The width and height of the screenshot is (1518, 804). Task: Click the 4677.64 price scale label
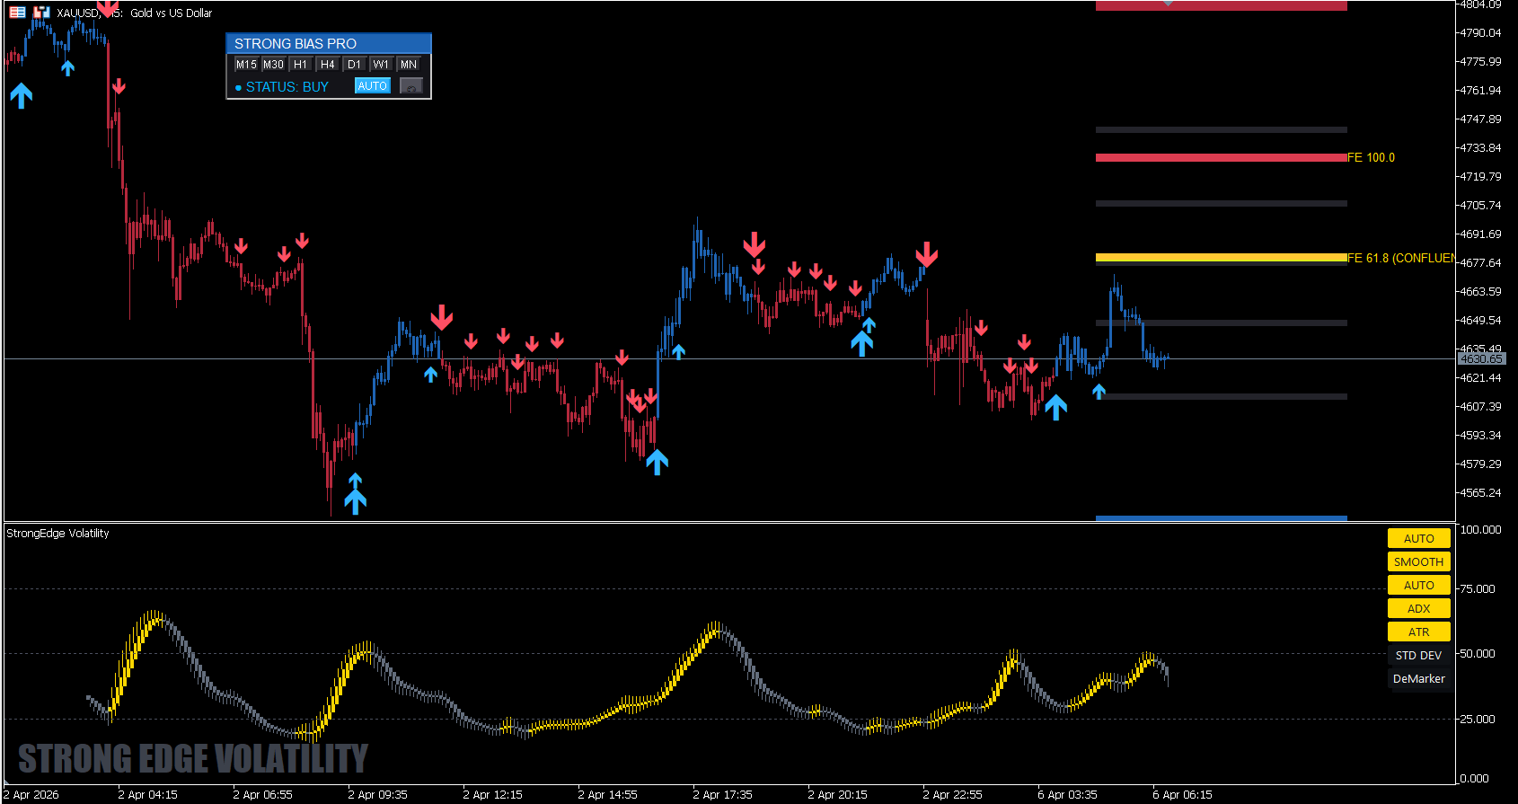coord(1481,262)
